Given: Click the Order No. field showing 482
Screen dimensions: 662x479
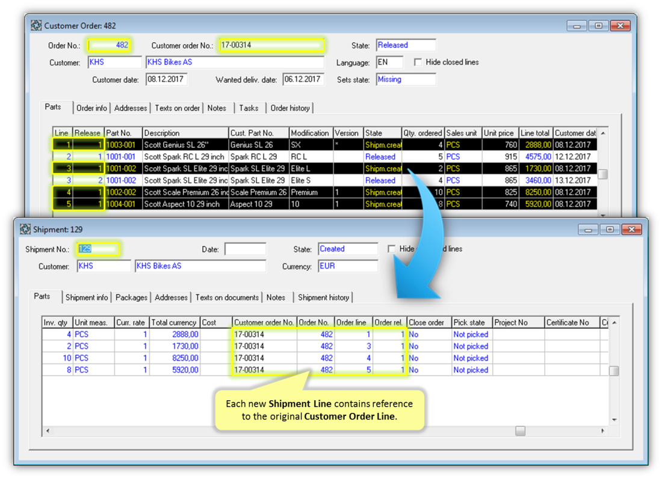Looking at the screenshot, I should click(x=109, y=45).
